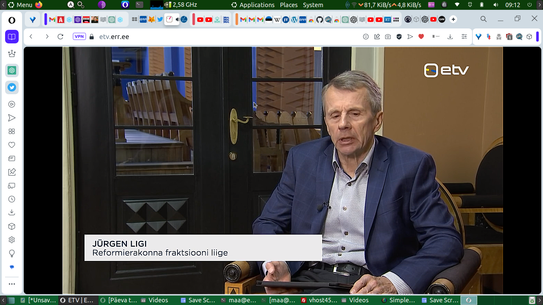Open My Flow in the sidebar

point(12,118)
